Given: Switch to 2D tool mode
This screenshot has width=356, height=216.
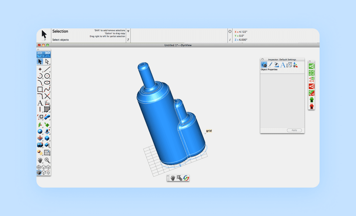Looking at the screenshot, I should click(x=40, y=53).
